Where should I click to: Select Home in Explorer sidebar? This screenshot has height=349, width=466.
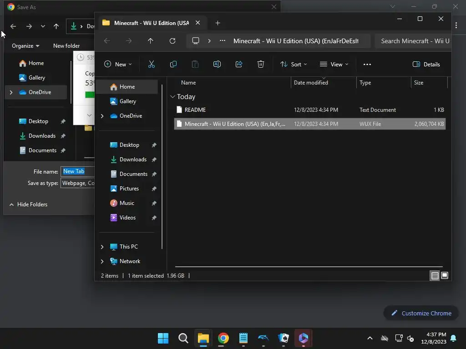(128, 87)
